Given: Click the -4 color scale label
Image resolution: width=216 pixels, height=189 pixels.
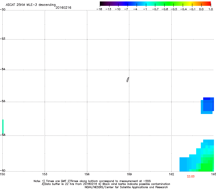Looking at the screenshot, I should (135, 9).
